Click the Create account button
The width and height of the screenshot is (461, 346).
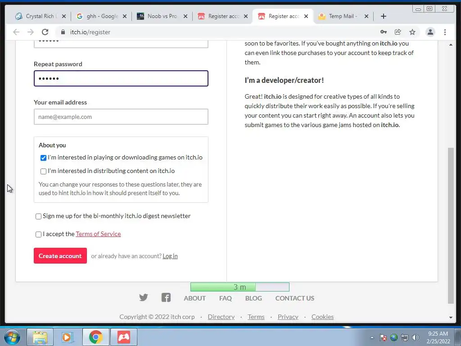click(60, 256)
